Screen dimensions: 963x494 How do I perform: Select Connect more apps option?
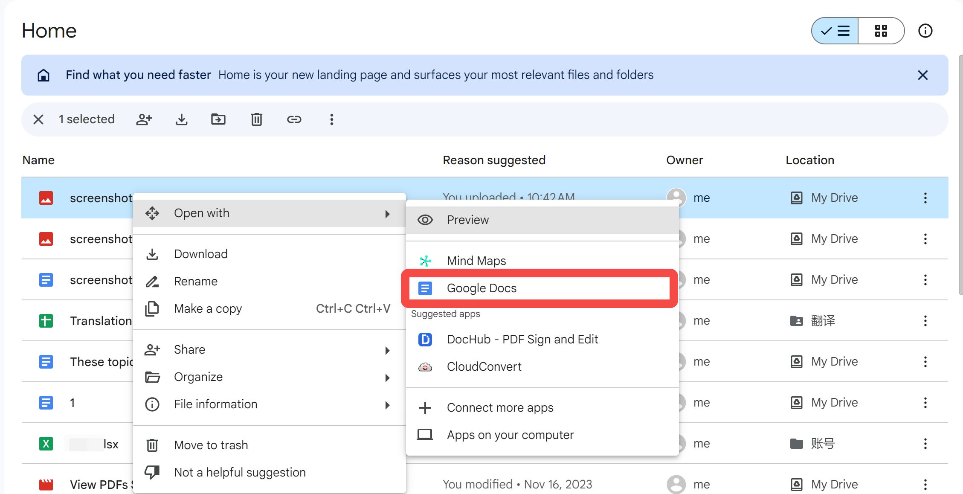point(500,408)
